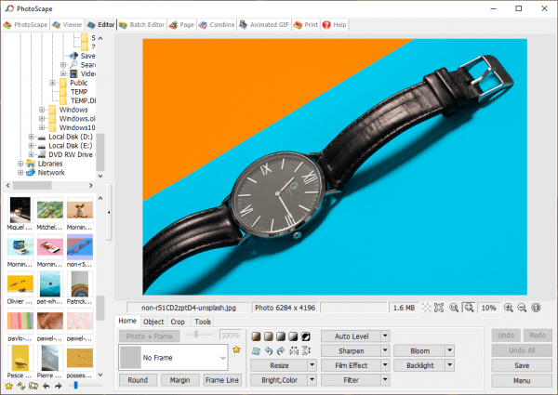Open photo info with the i icon
Viewport: 558px width, 395px height.
click(536, 308)
